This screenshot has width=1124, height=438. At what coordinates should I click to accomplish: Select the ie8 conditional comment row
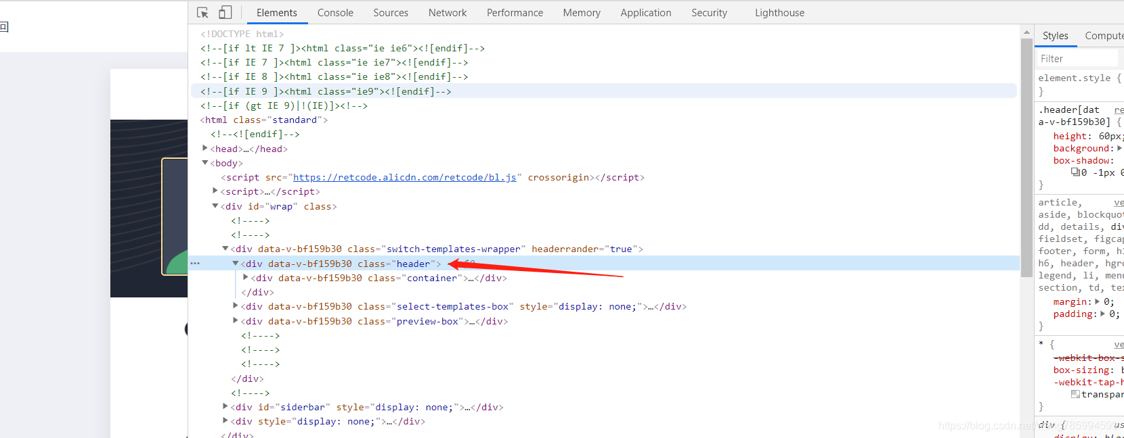(x=334, y=76)
